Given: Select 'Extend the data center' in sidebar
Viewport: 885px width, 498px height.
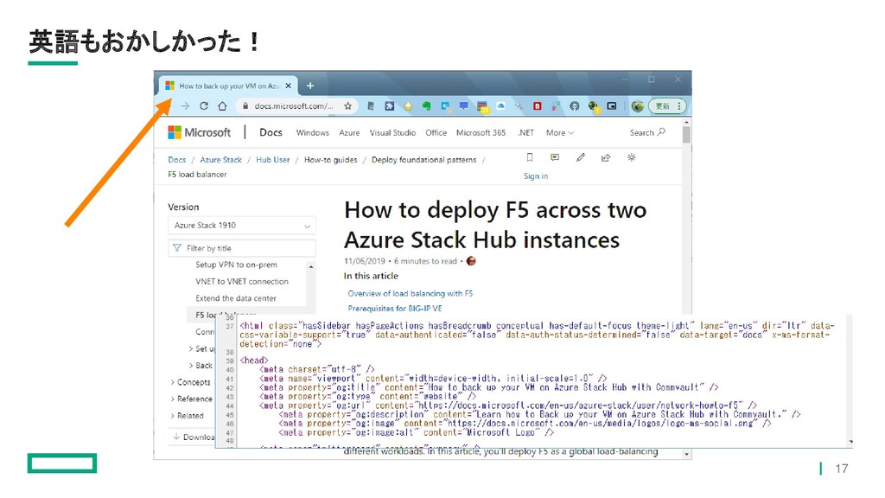Looking at the screenshot, I should [236, 298].
